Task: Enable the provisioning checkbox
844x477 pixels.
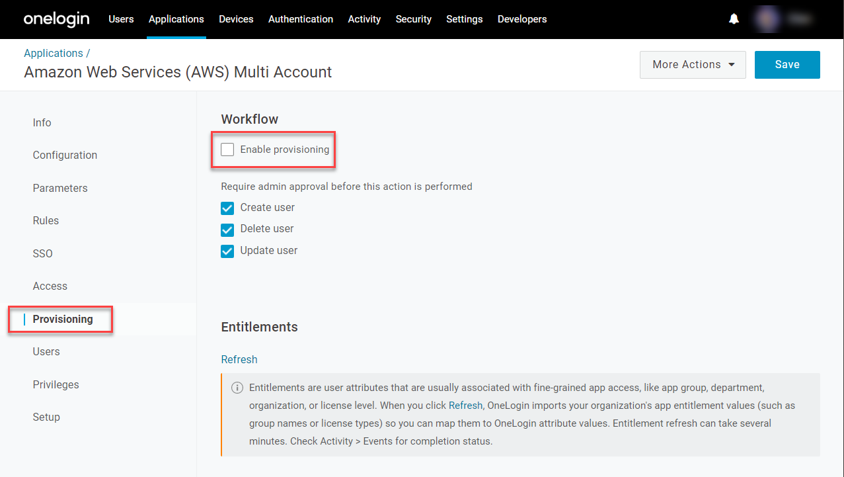Action: [227, 150]
